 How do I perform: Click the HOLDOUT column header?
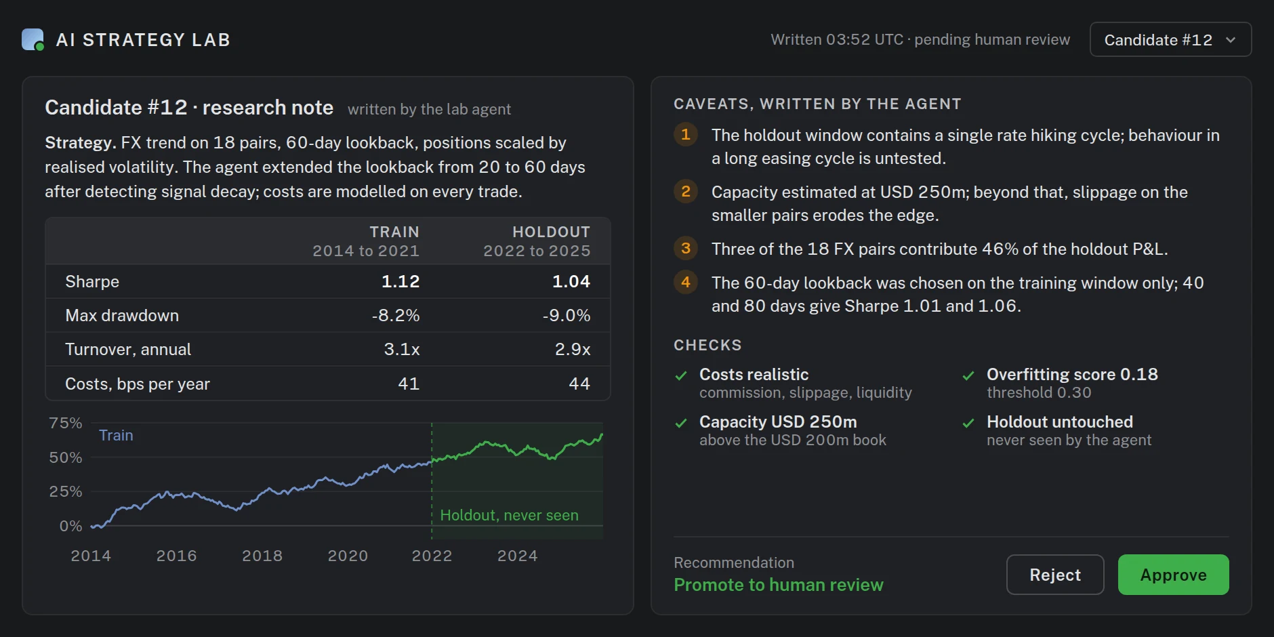click(552, 232)
